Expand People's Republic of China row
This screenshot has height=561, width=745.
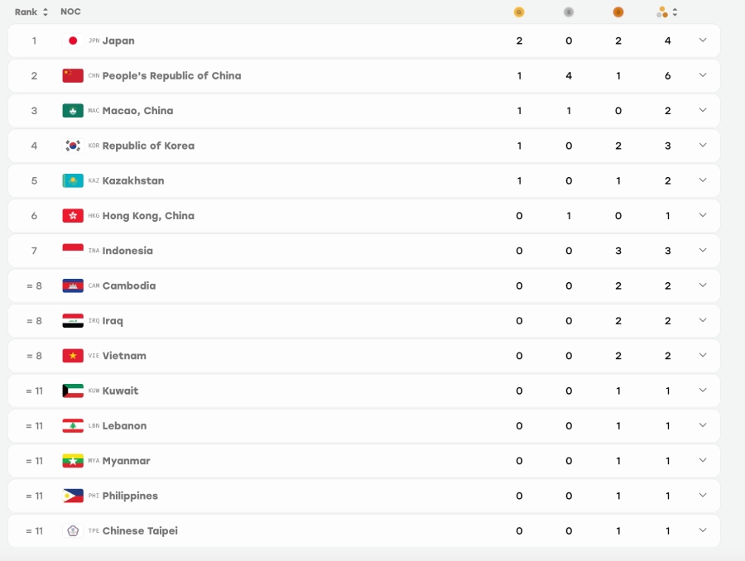[x=703, y=75]
